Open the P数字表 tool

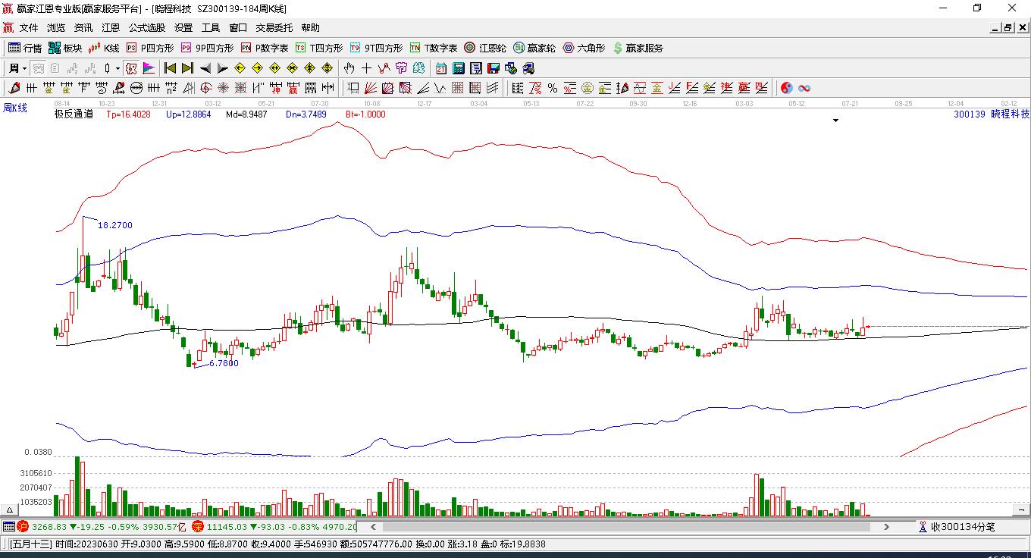pos(265,48)
